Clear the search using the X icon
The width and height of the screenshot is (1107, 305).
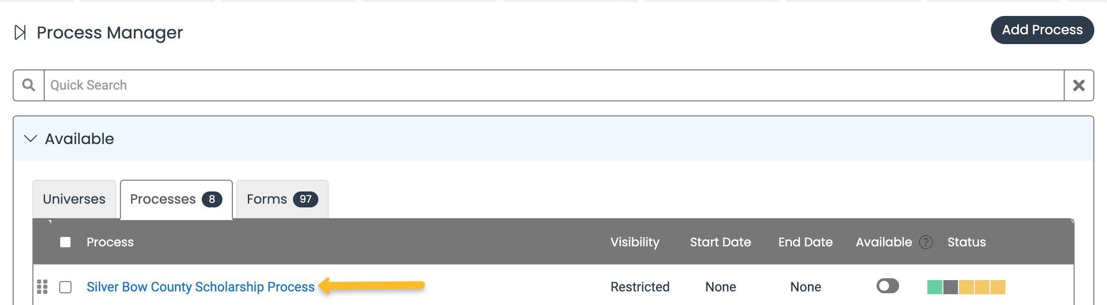(x=1079, y=85)
